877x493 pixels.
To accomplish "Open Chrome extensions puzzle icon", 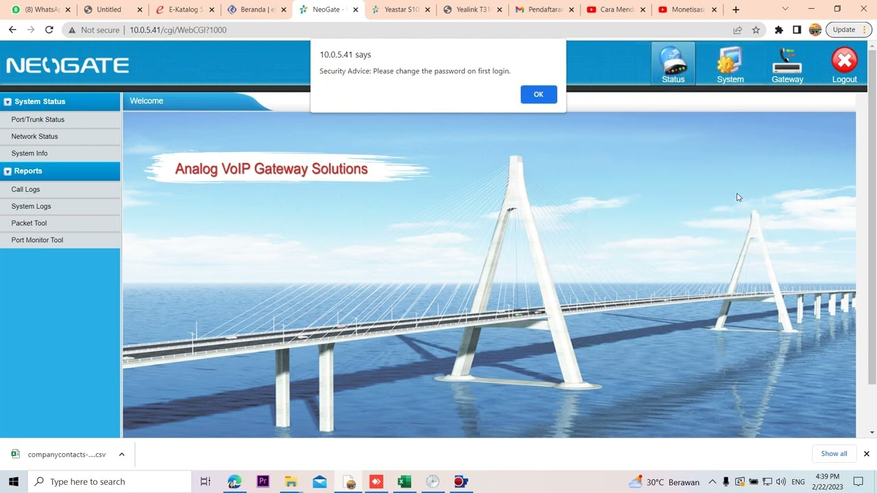I will (778, 30).
